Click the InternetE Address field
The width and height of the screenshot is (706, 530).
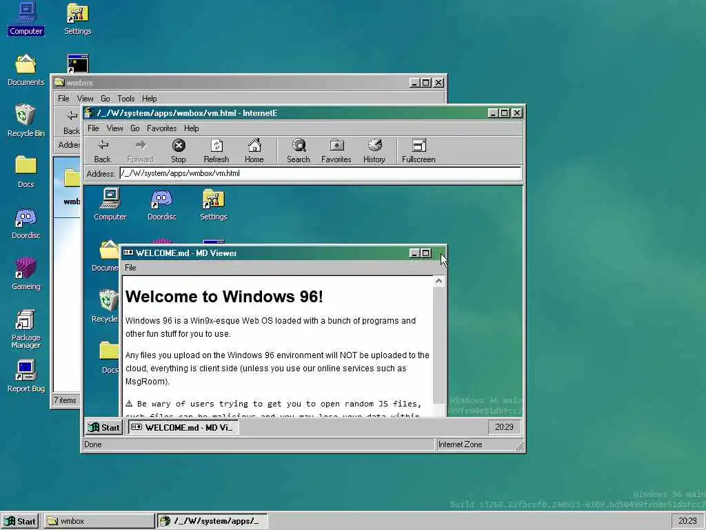[x=320, y=173]
